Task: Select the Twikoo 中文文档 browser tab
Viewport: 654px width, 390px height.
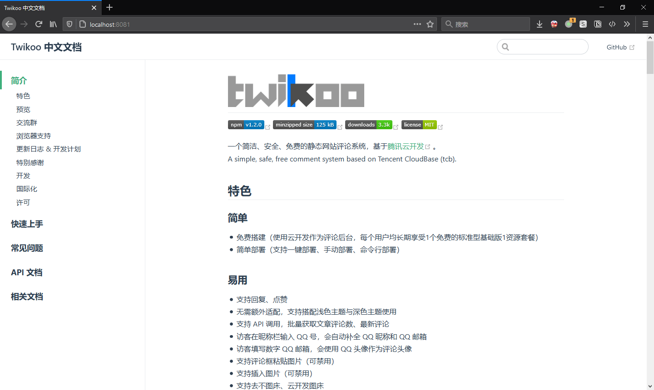Action: click(51, 8)
